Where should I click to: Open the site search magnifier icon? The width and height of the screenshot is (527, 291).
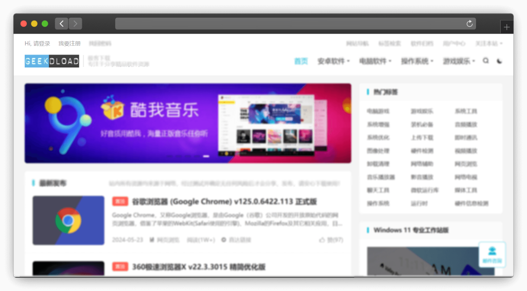(x=486, y=61)
